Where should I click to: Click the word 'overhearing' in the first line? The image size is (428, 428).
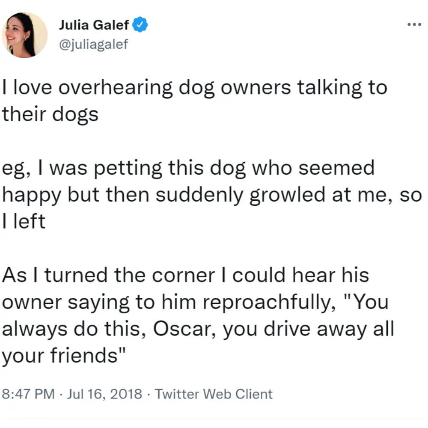click(x=116, y=88)
